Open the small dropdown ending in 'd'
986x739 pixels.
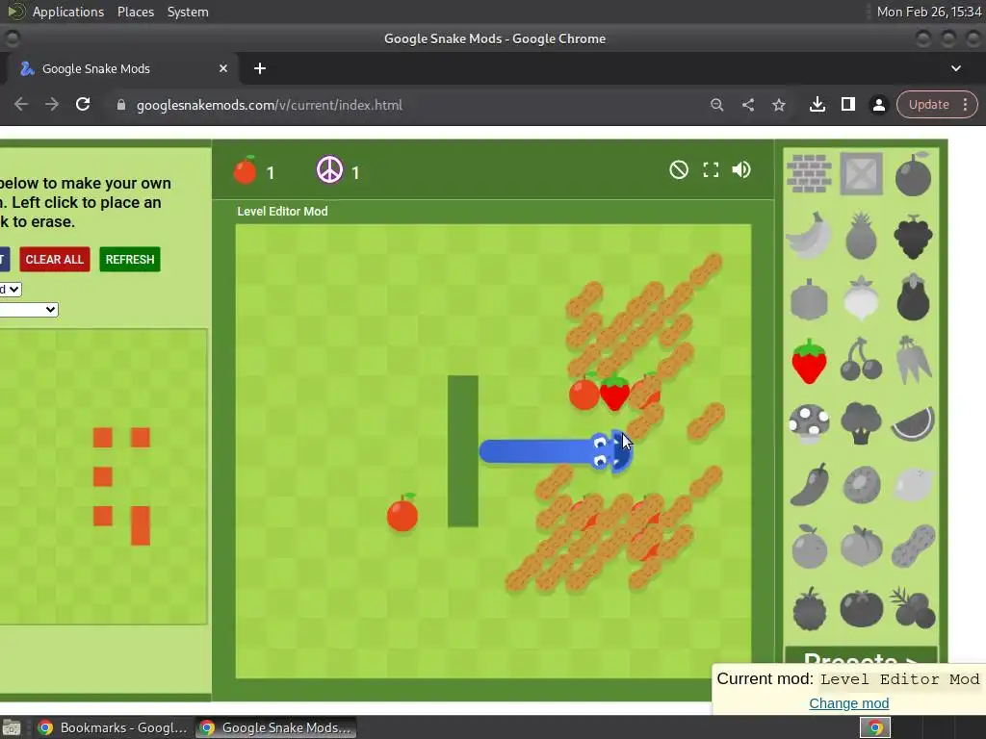(10, 289)
